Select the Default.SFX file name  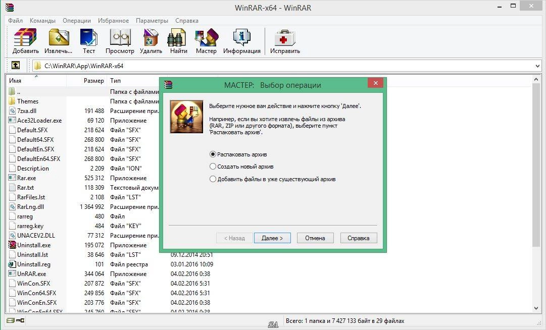coord(32,130)
